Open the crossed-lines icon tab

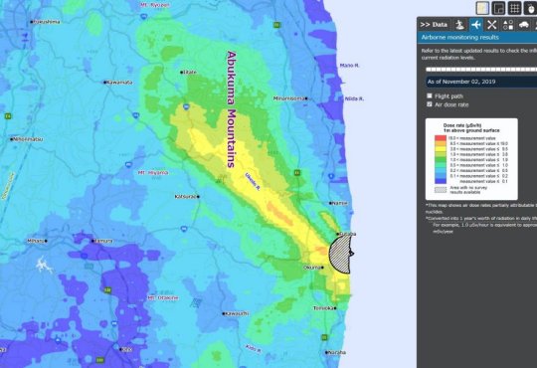(x=492, y=25)
